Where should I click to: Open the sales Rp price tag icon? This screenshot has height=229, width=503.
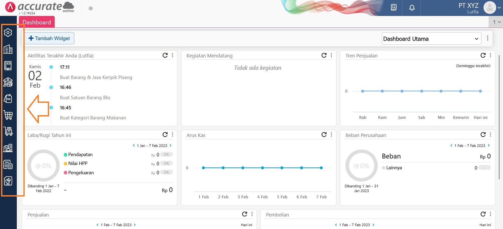click(8, 99)
